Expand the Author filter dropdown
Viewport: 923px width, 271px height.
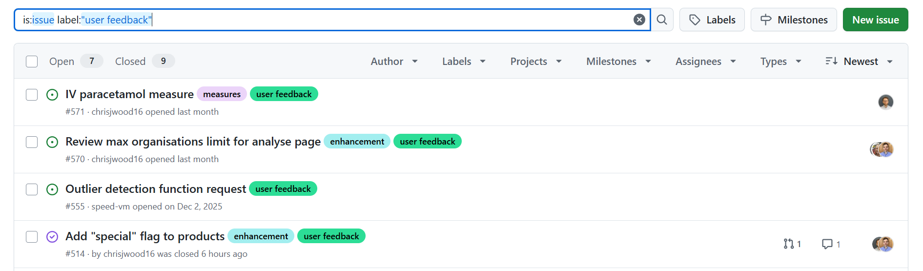(x=394, y=62)
